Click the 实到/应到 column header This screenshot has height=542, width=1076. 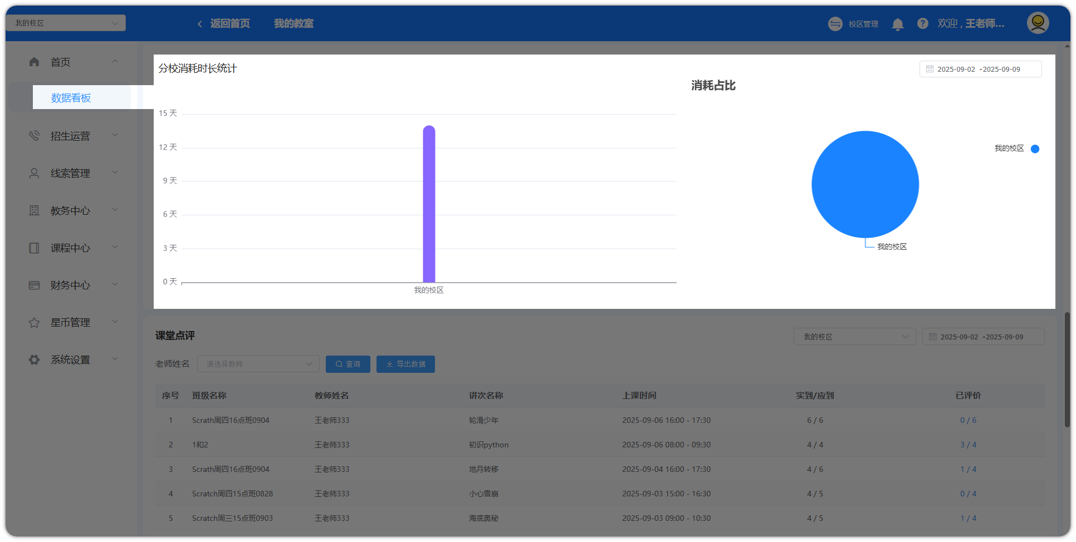(815, 396)
